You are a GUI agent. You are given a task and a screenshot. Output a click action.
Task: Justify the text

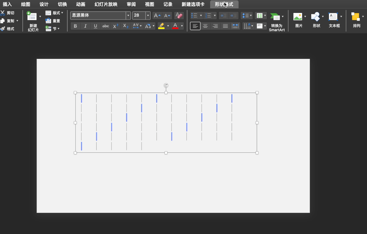point(226,26)
